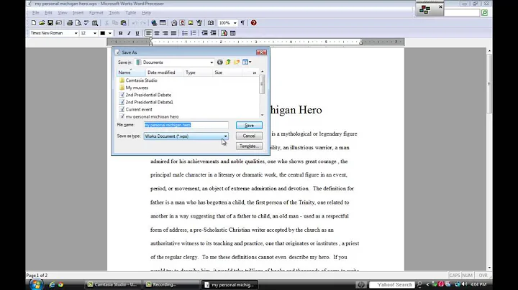Image resolution: width=518 pixels, height=290 pixels.
Task: Set Align Right paragraph alignment
Action: coord(165,33)
